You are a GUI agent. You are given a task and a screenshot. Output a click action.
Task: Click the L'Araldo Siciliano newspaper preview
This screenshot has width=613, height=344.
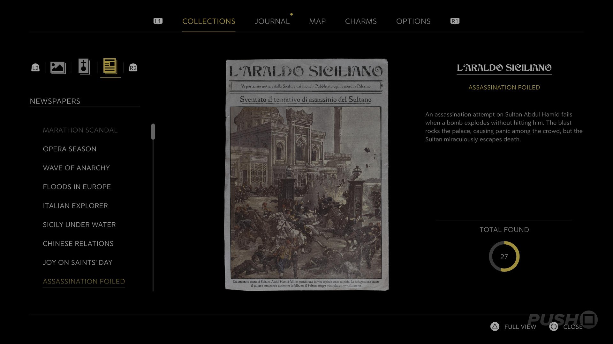coord(307,175)
